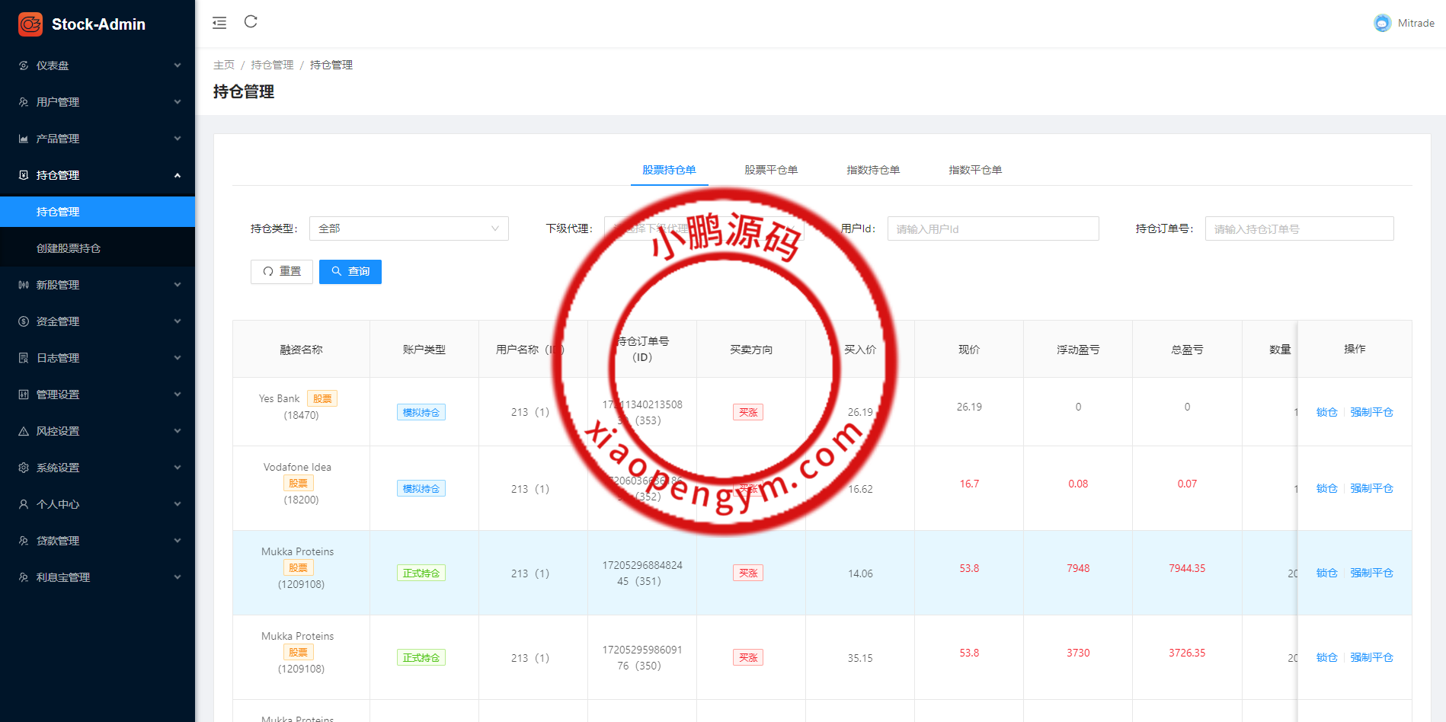Click 锁仓 for the Vodafone Idea row

[x=1326, y=488]
